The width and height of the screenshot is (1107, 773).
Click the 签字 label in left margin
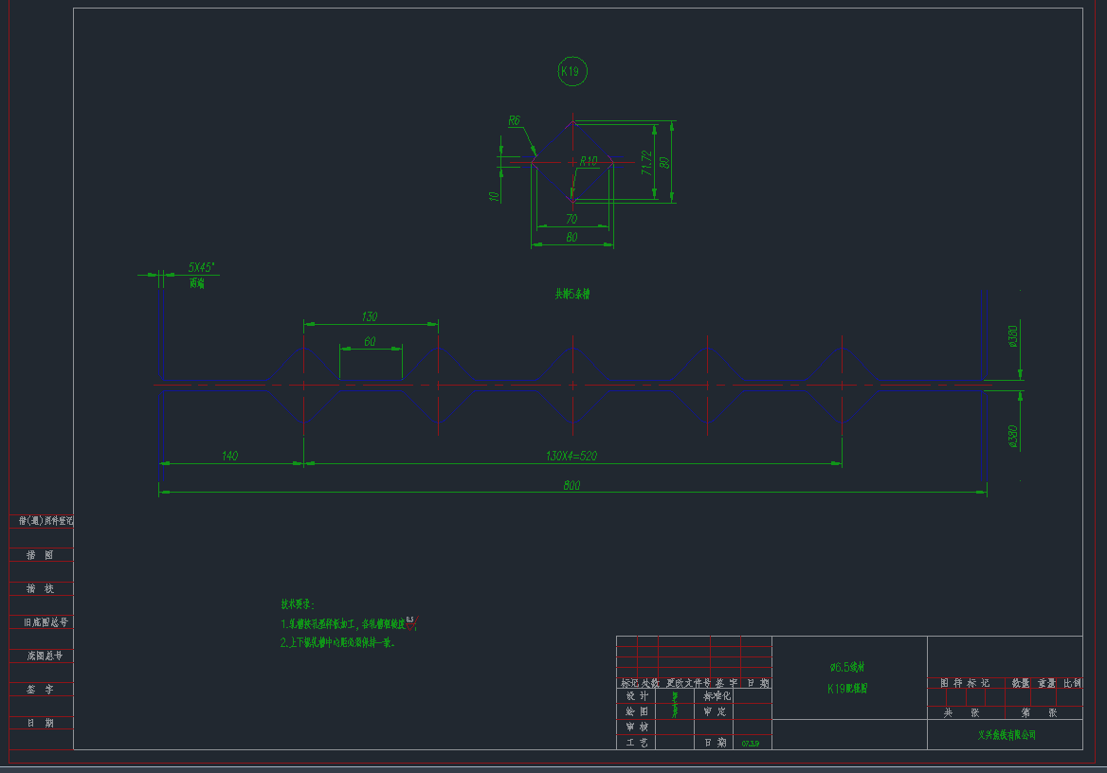[x=40, y=689]
